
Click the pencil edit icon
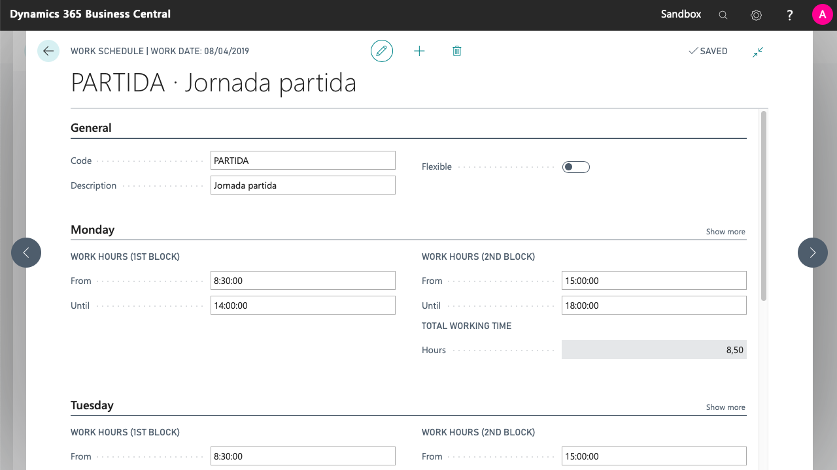(382, 51)
